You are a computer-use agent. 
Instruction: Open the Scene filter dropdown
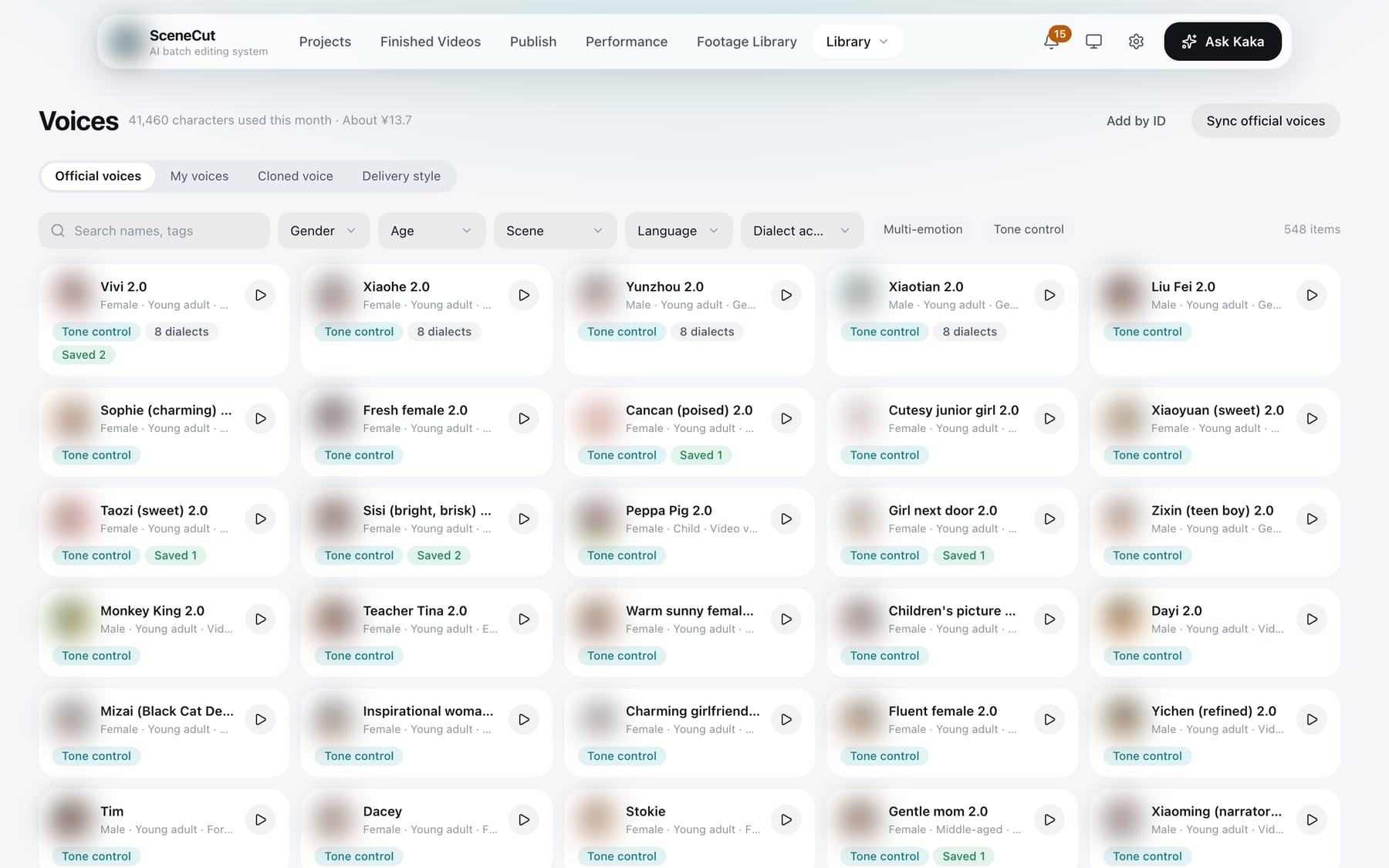coord(555,231)
